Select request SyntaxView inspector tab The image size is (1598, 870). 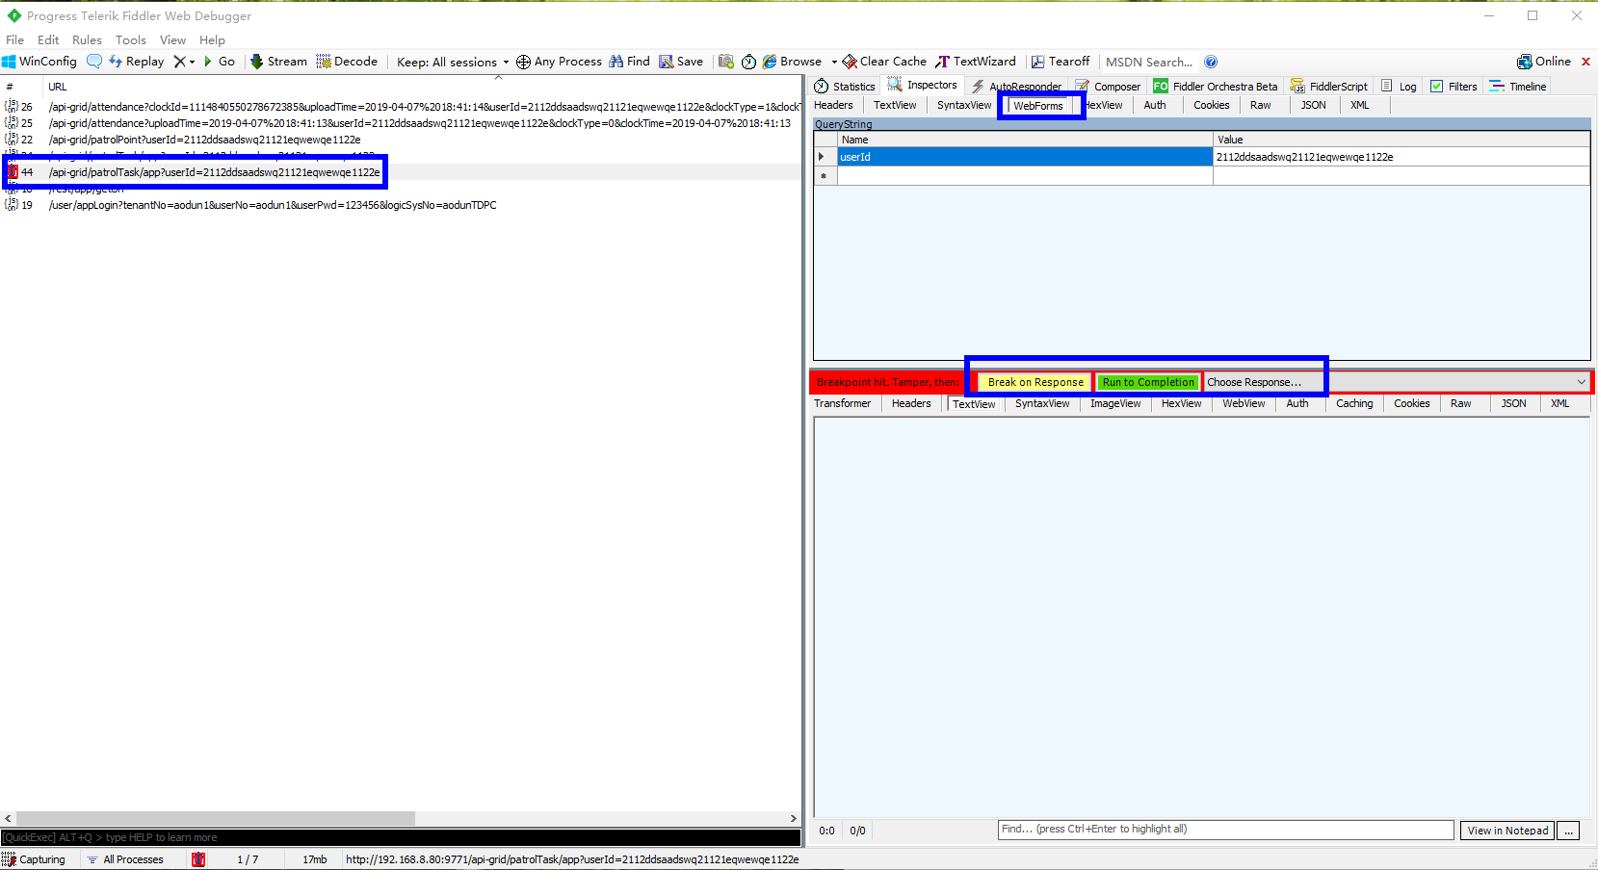964,106
